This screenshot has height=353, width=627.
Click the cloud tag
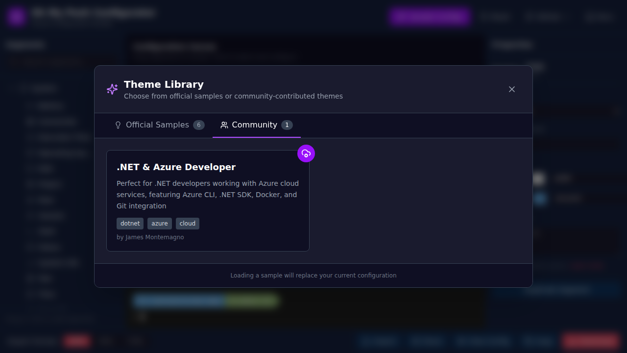[188, 224]
